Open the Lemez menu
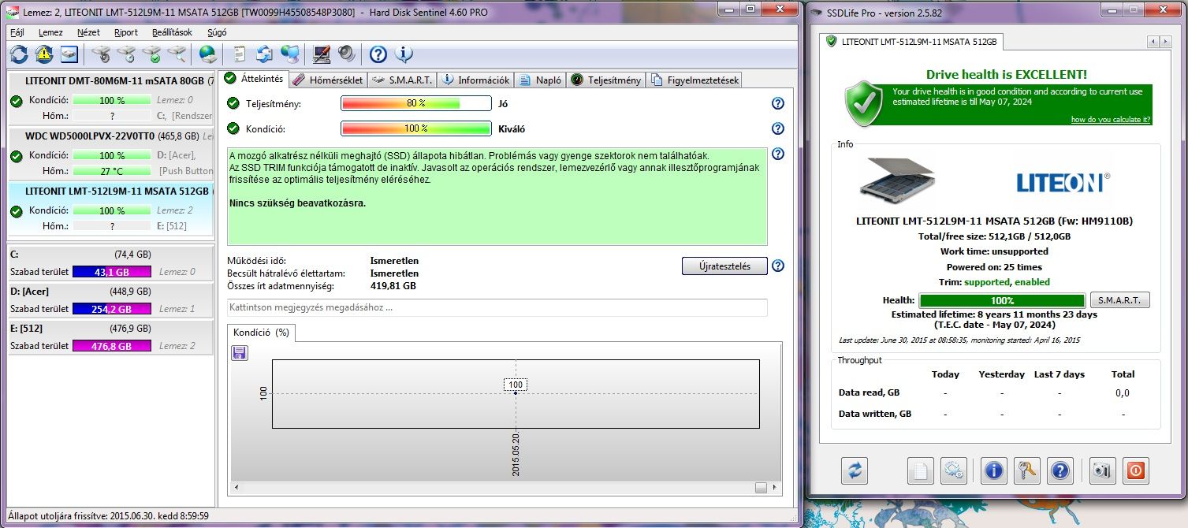This screenshot has height=528, width=1188. [50, 32]
